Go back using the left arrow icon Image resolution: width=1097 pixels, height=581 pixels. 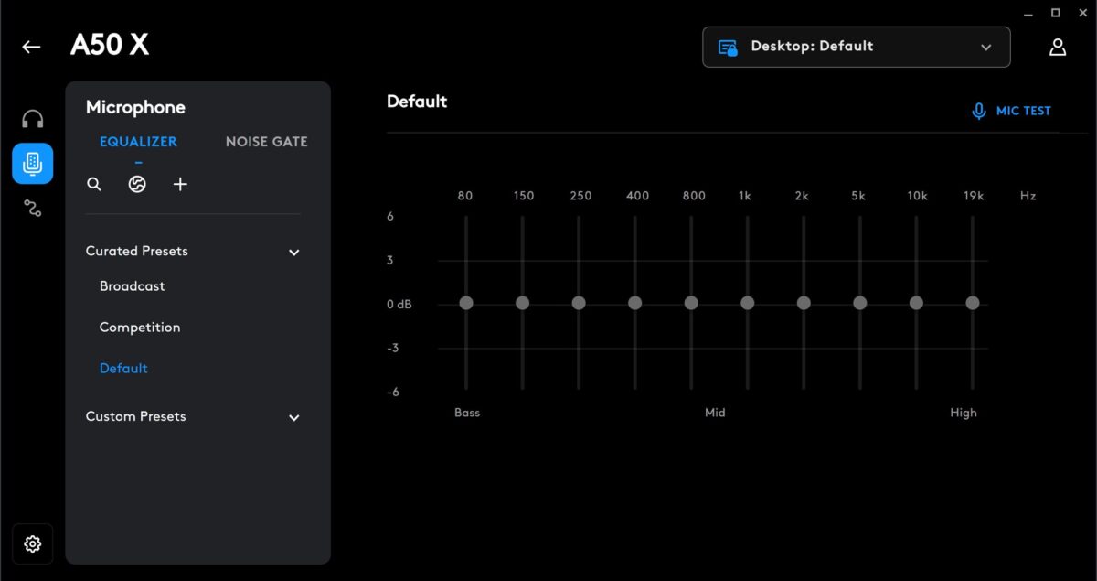pos(32,47)
